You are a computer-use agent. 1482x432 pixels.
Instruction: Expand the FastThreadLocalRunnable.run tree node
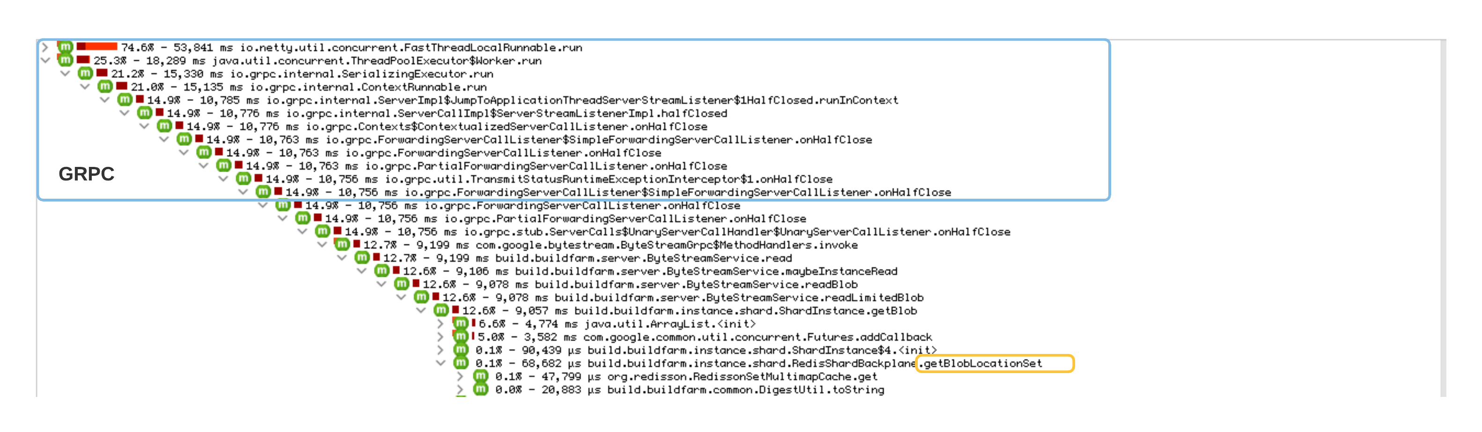pyautogui.click(x=45, y=48)
